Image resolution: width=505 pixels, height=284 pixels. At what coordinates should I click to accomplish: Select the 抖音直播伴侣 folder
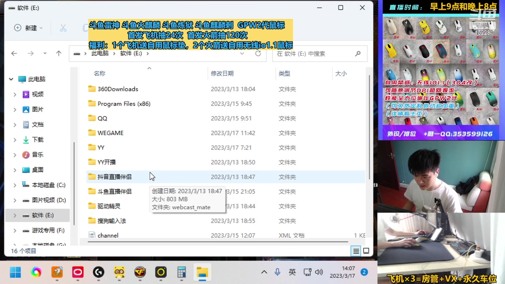click(x=226, y=177)
